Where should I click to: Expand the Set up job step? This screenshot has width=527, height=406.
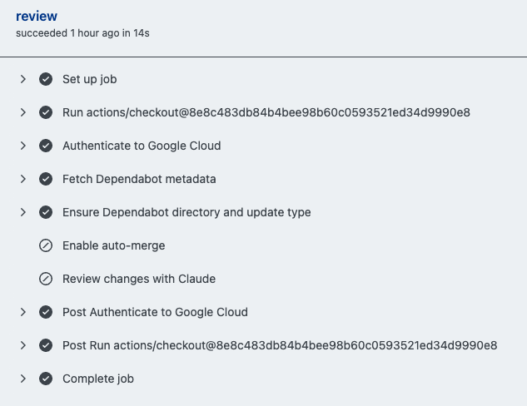pyautogui.click(x=22, y=79)
